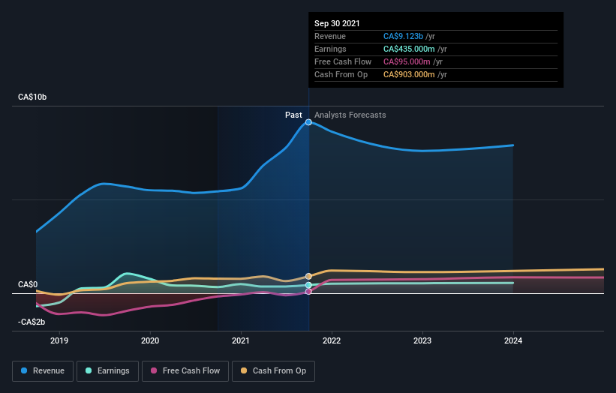Click the orange Cash From Op data point
This screenshot has width=616, height=393.
pos(308,277)
